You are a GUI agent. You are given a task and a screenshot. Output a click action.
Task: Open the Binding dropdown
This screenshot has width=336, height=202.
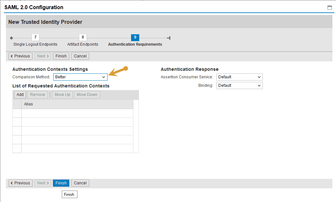pos(239,85)
